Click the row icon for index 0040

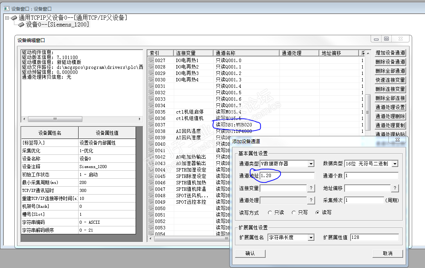click(151, 144)
